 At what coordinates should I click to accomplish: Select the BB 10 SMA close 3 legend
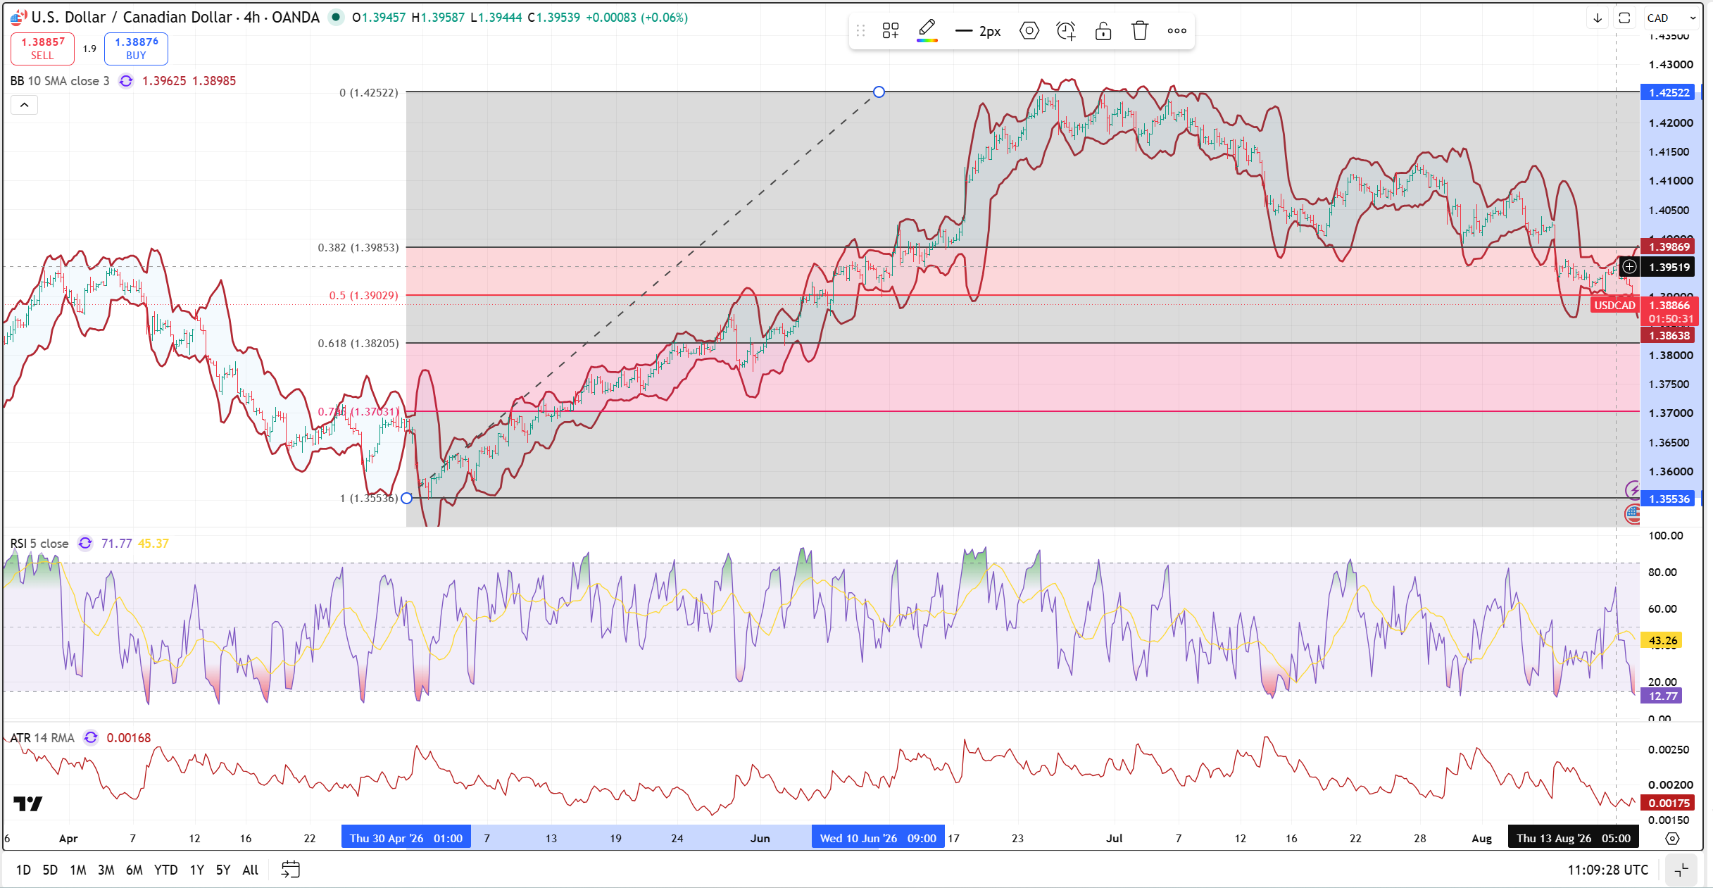click(60, 81)
